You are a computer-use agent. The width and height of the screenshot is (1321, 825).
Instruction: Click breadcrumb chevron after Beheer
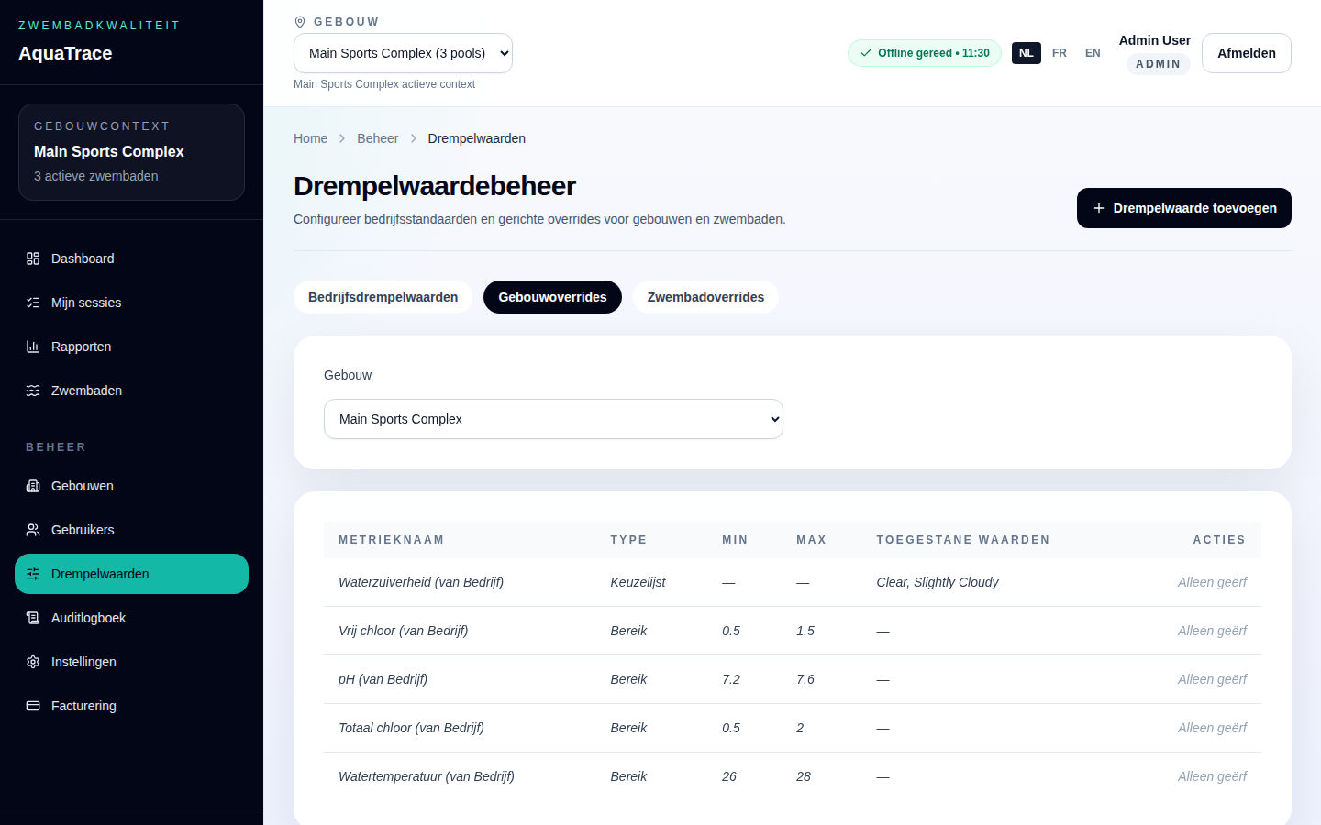pos(414,138)
